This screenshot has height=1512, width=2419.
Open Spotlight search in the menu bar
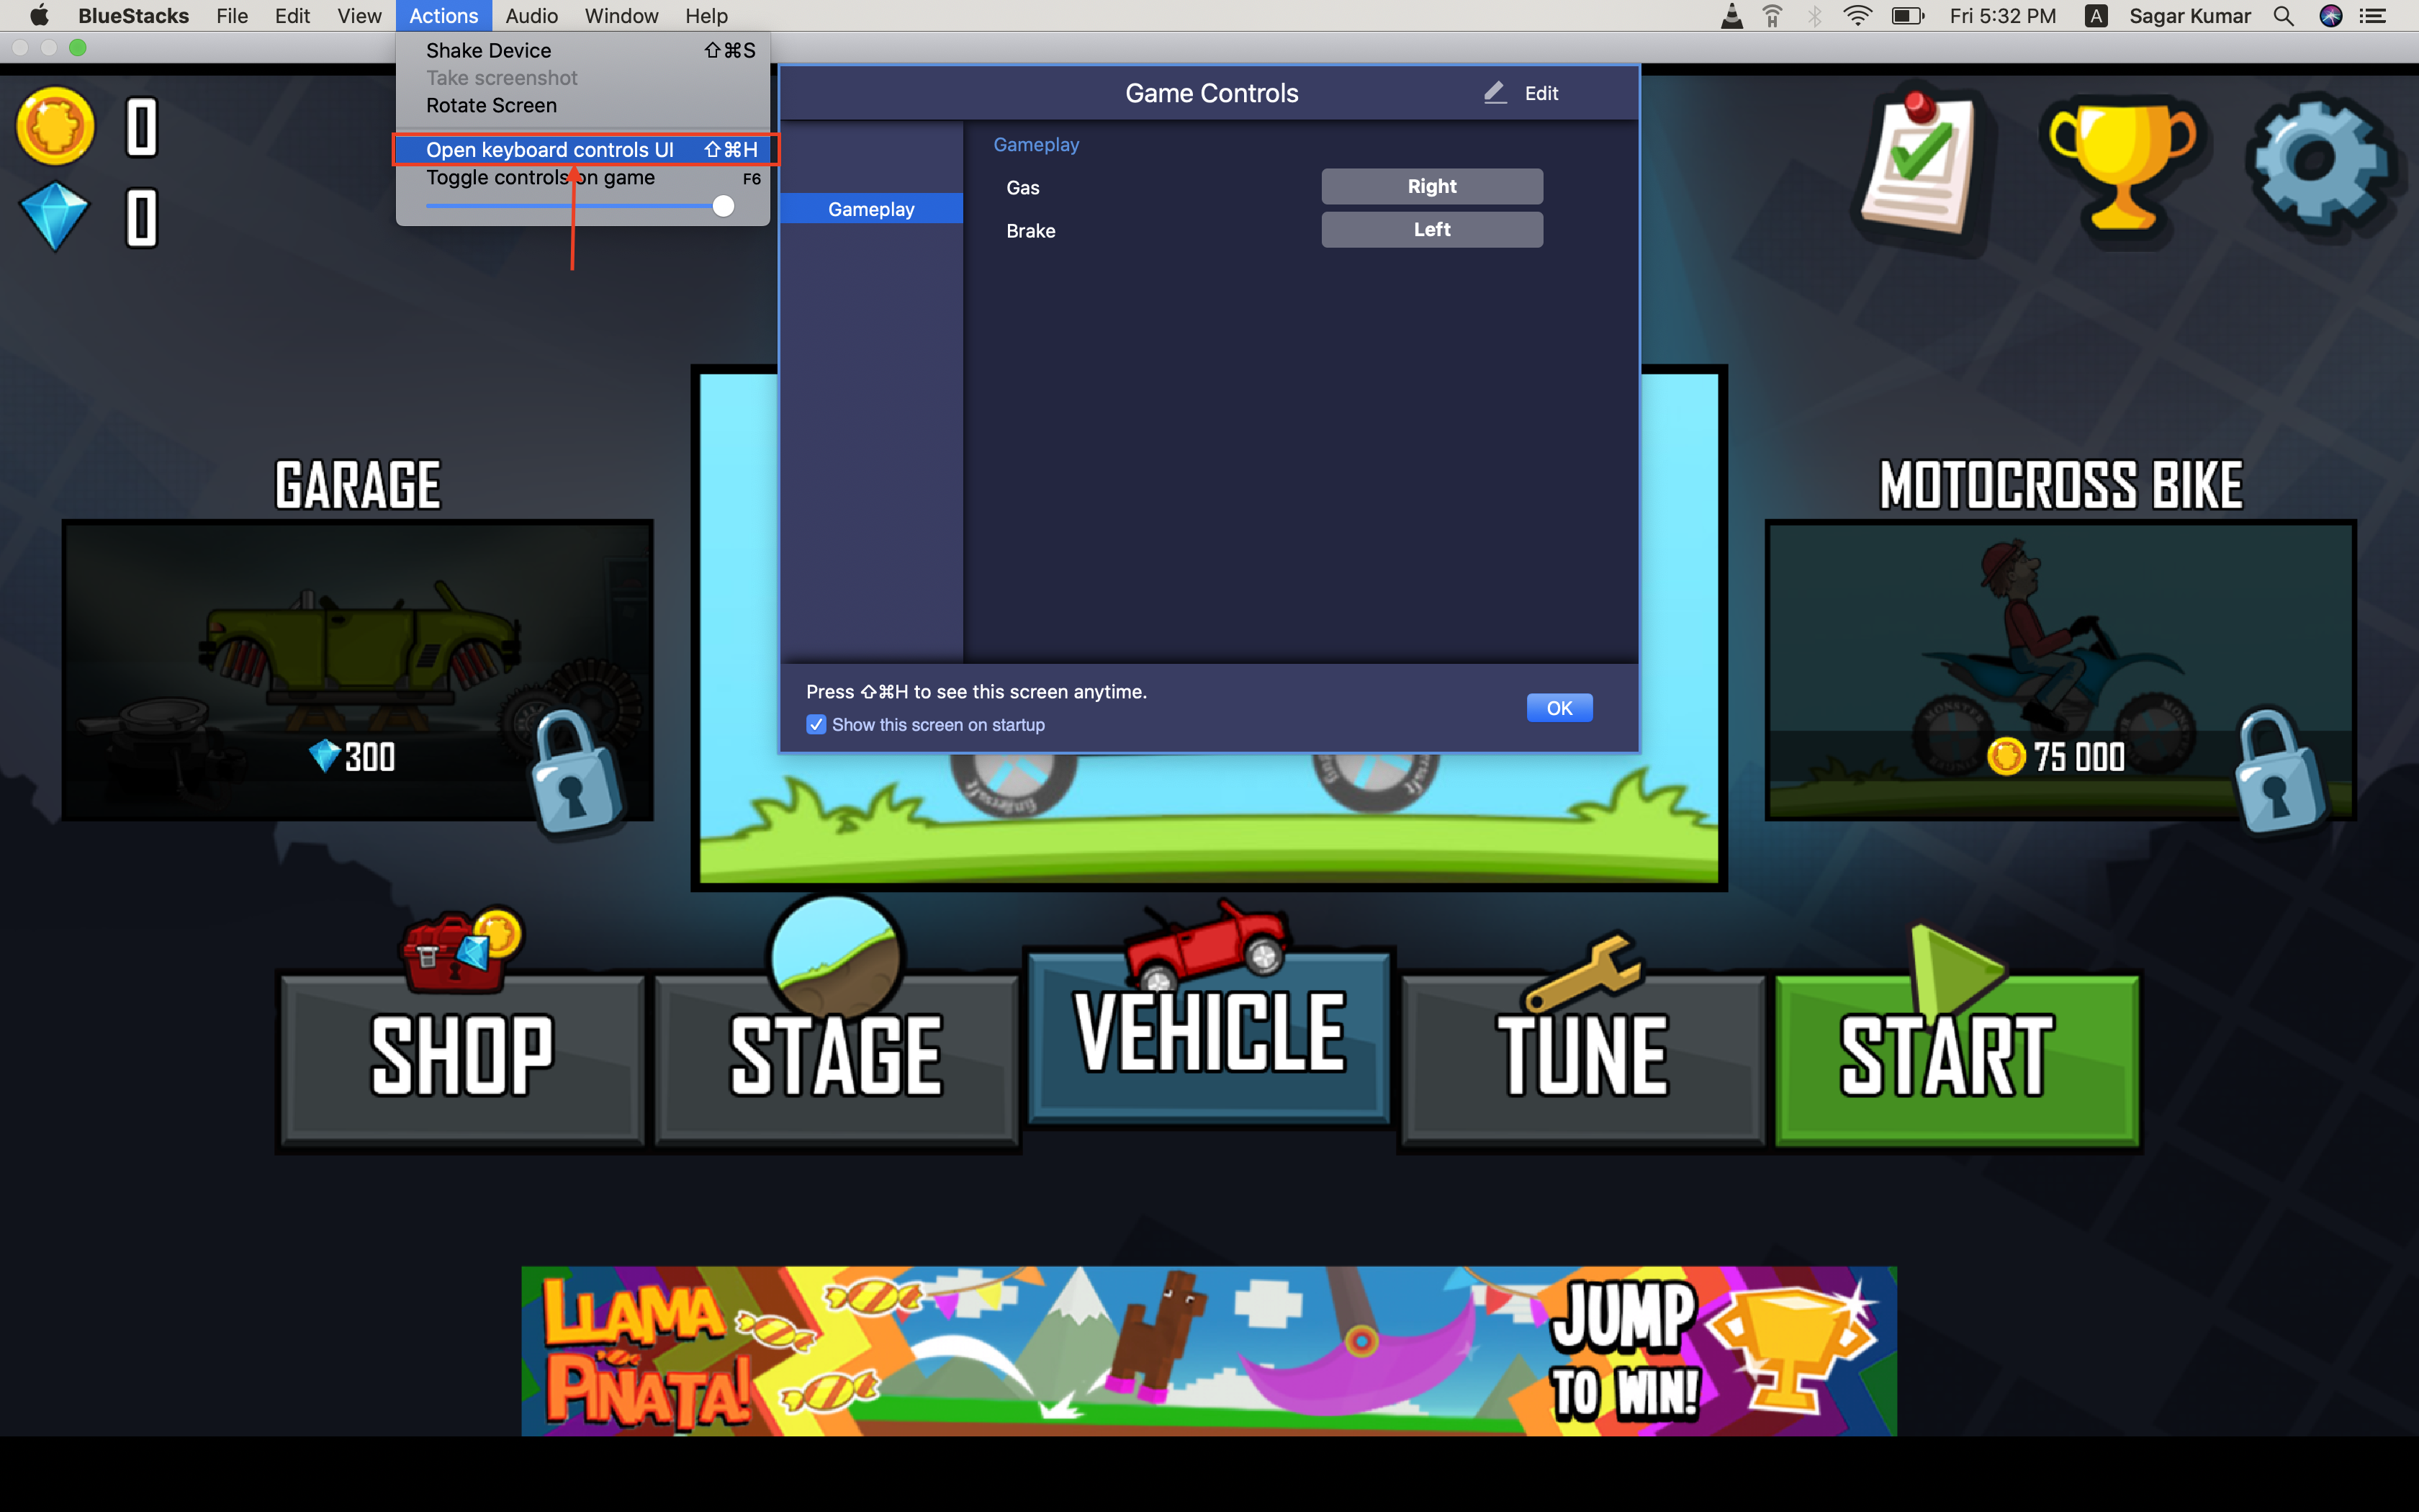tap(2283, 16)
